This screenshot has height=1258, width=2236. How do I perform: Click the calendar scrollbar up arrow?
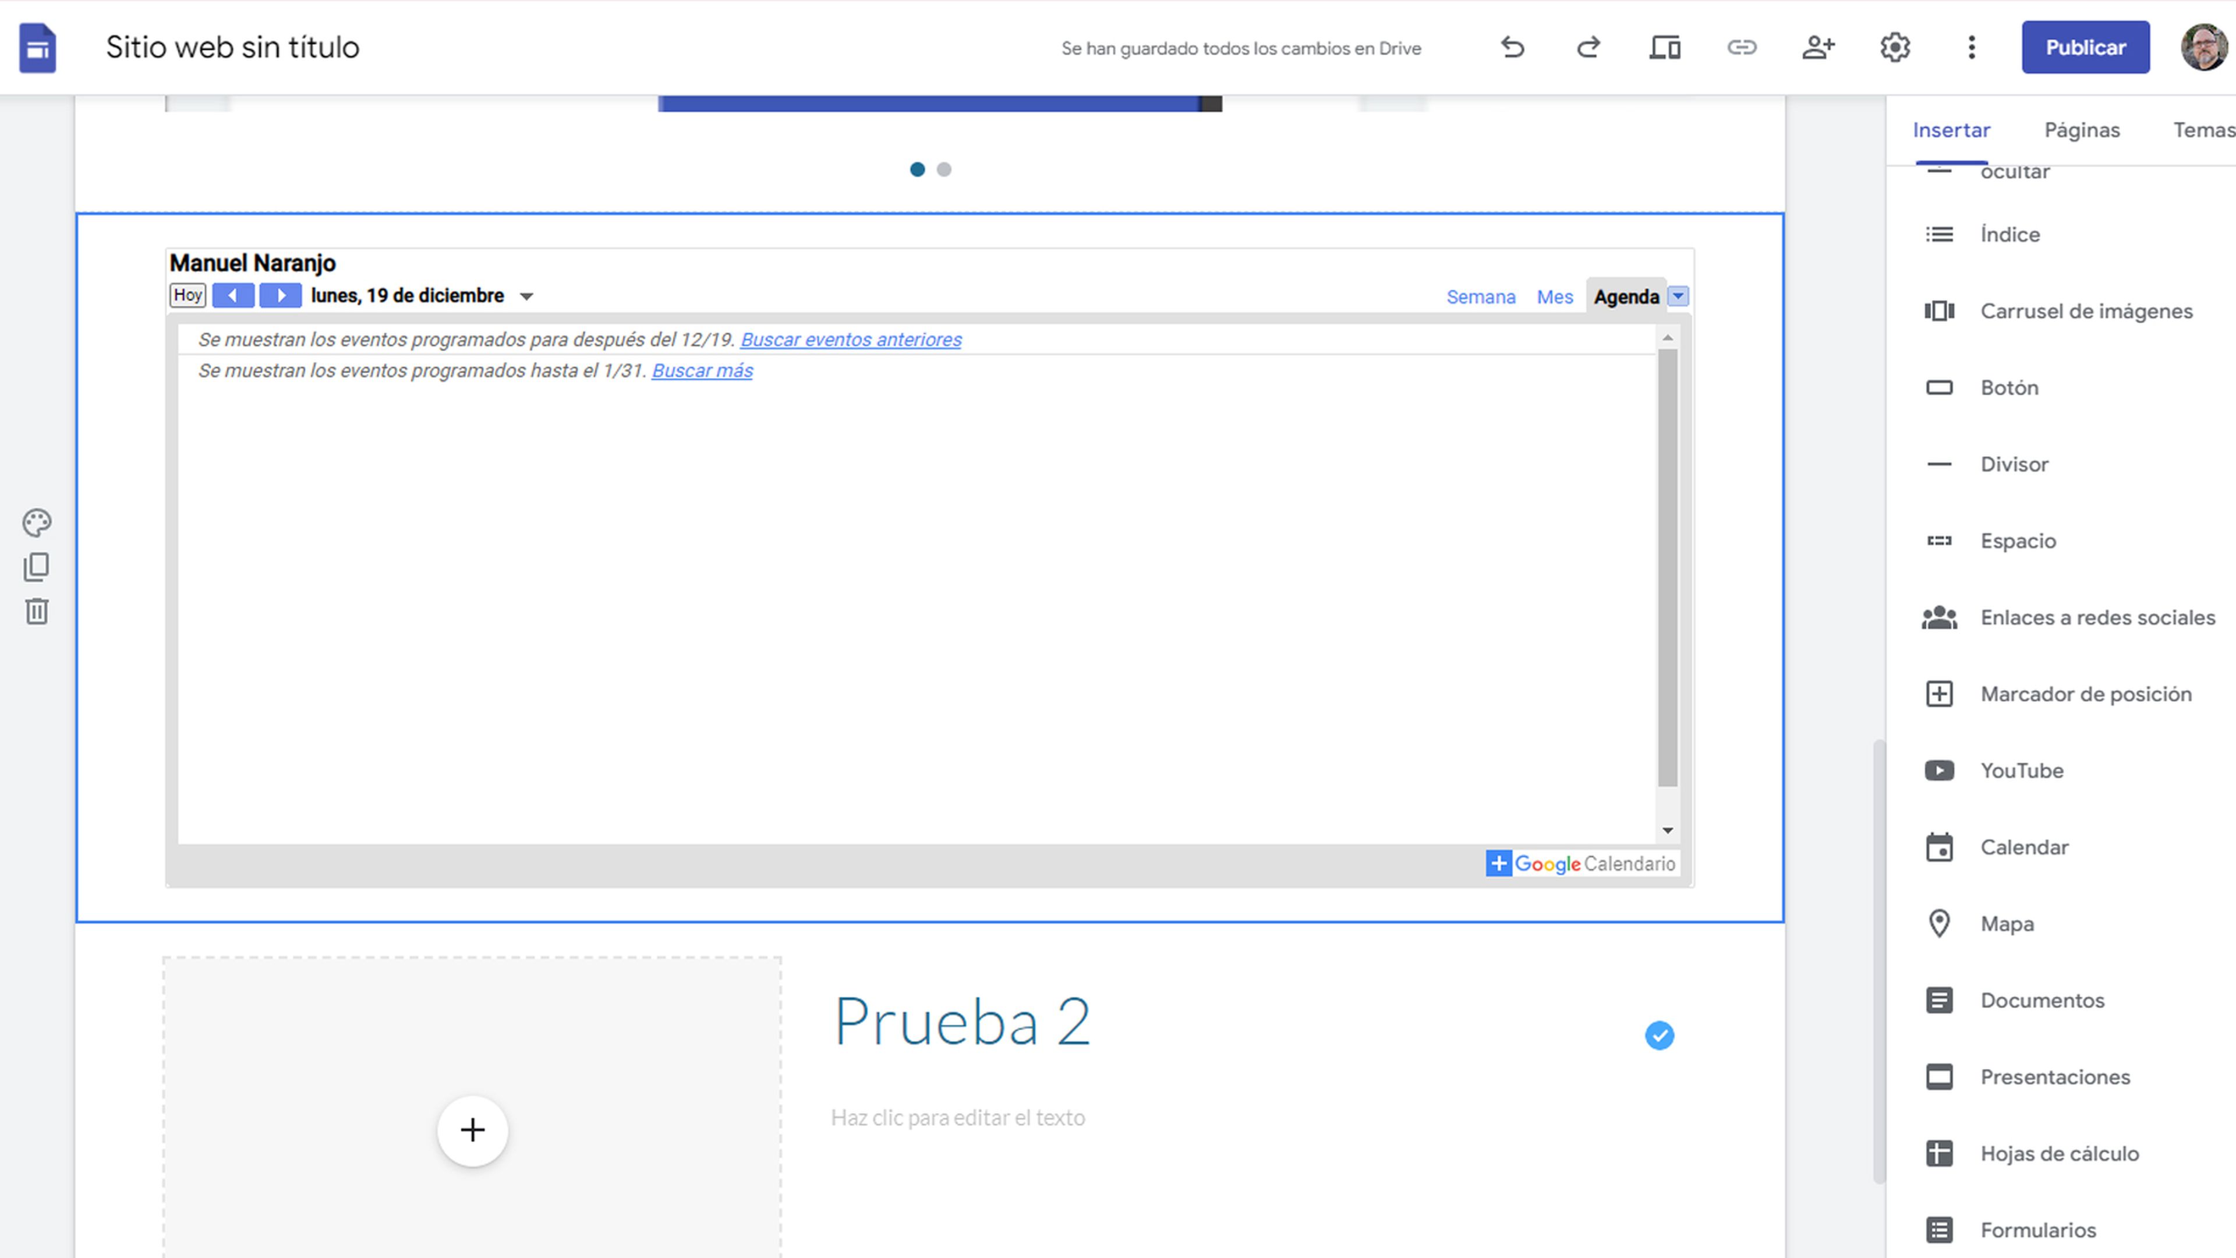point(1668,338)
